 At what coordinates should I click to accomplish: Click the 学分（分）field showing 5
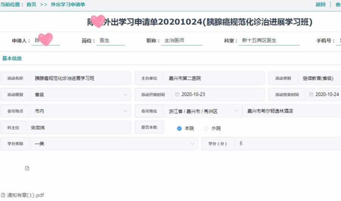(x=287, y=144)
